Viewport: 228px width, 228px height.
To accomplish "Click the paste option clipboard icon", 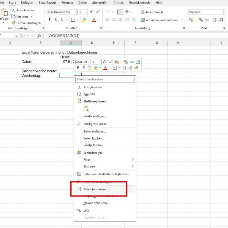I will (x=86, y=109).
